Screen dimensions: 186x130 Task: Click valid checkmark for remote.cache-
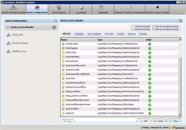tap(150, 44)
